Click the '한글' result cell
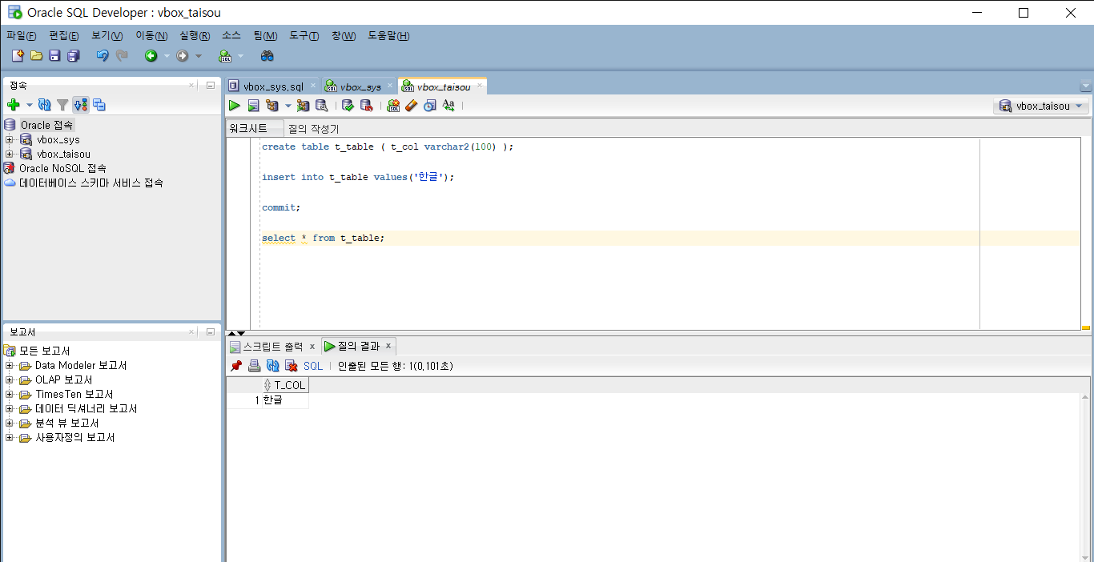This screenshot has width=1094, height=562. click(284, 400)
